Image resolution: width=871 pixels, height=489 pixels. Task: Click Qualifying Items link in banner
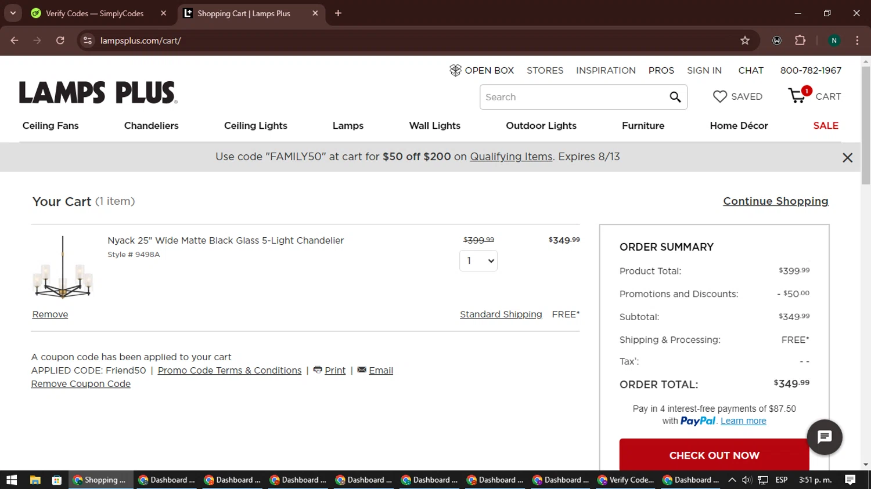[511, 157]
